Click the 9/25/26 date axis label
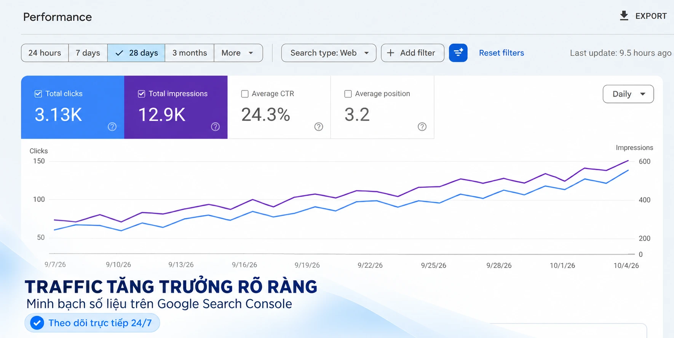This screenshot has width=674, height=338. point(434,265)
